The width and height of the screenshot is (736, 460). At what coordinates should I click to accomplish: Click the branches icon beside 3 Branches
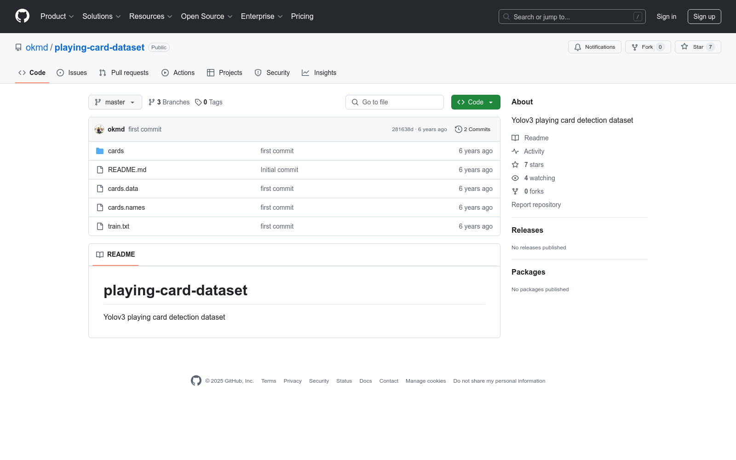[x=152, y=102]
